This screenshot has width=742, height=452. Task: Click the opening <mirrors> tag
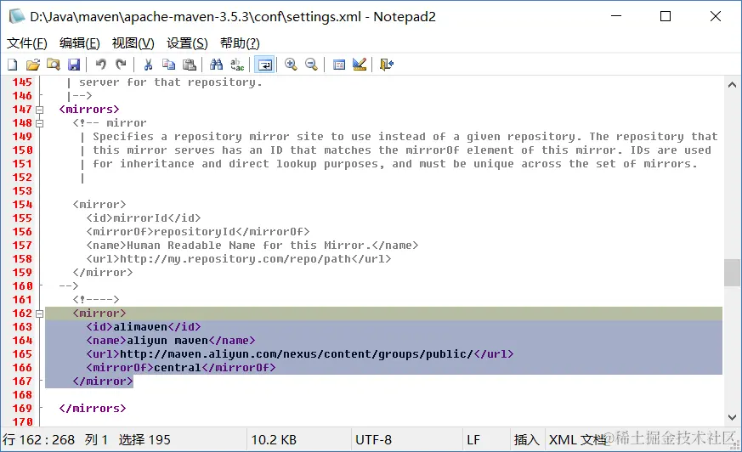[89, 110]
